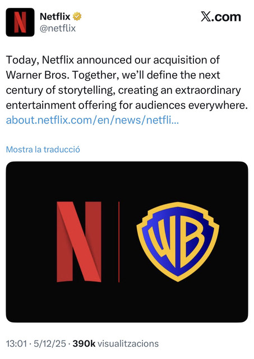Viewport: 254px width, 359px height.
Task: Follow the about.netflix.com news link
Action: (92, 120)
